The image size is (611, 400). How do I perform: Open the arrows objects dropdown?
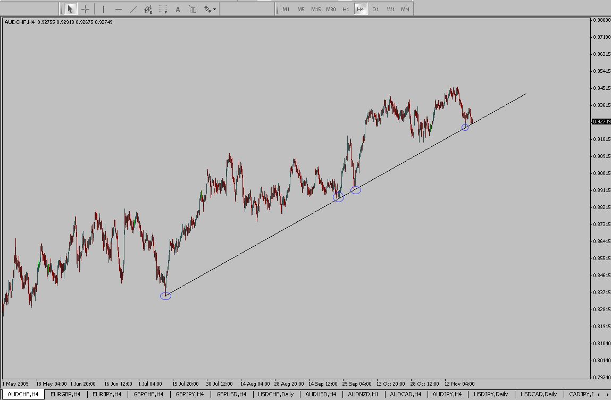tap(210, 9)
